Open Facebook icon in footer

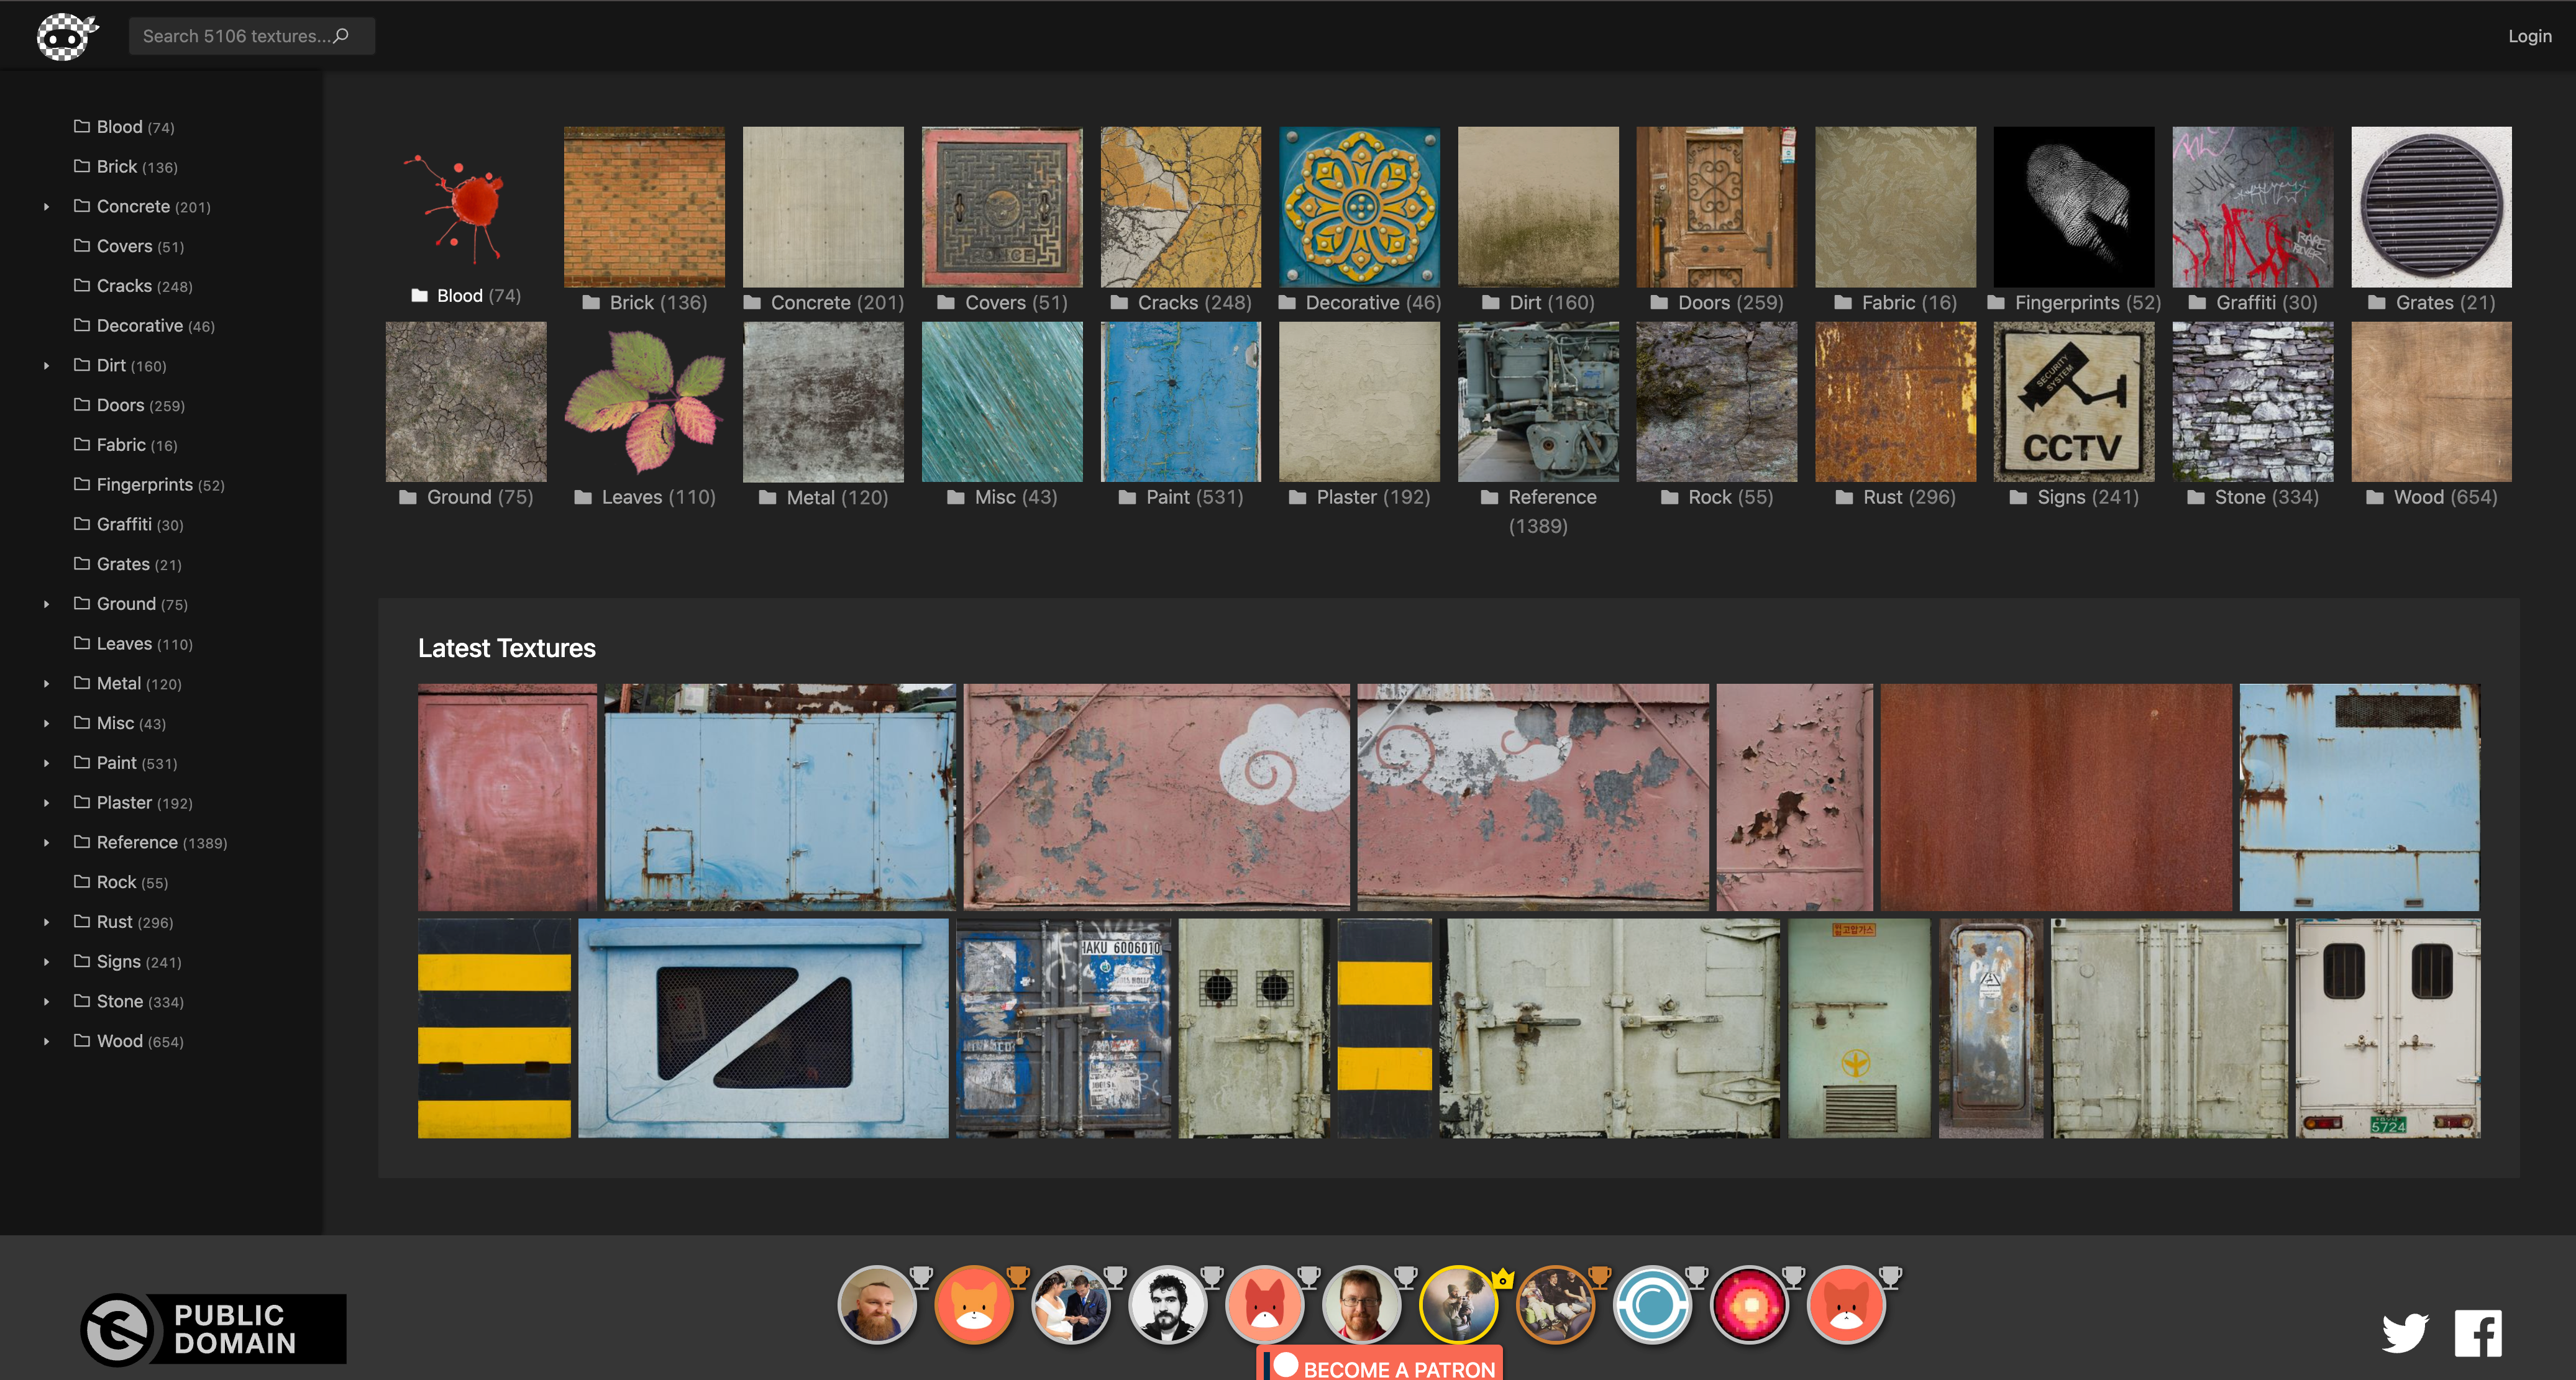point(2478,1333)
